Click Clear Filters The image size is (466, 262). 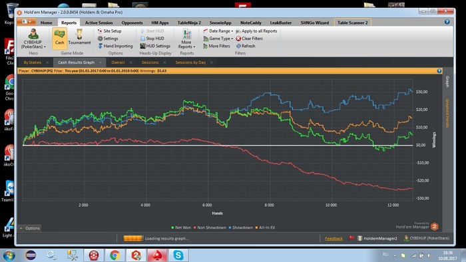[x=250, y=39]
